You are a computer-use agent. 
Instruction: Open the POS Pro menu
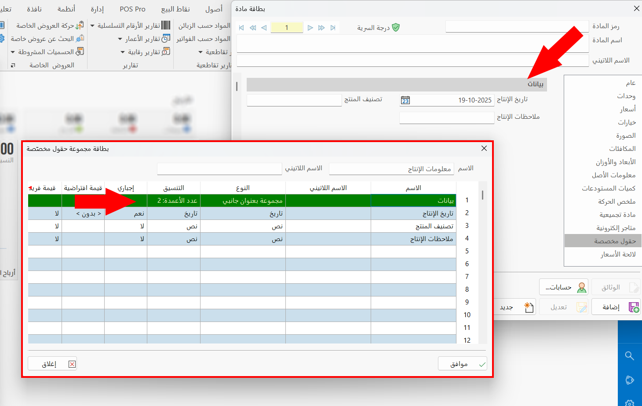[x=132, y=8]
